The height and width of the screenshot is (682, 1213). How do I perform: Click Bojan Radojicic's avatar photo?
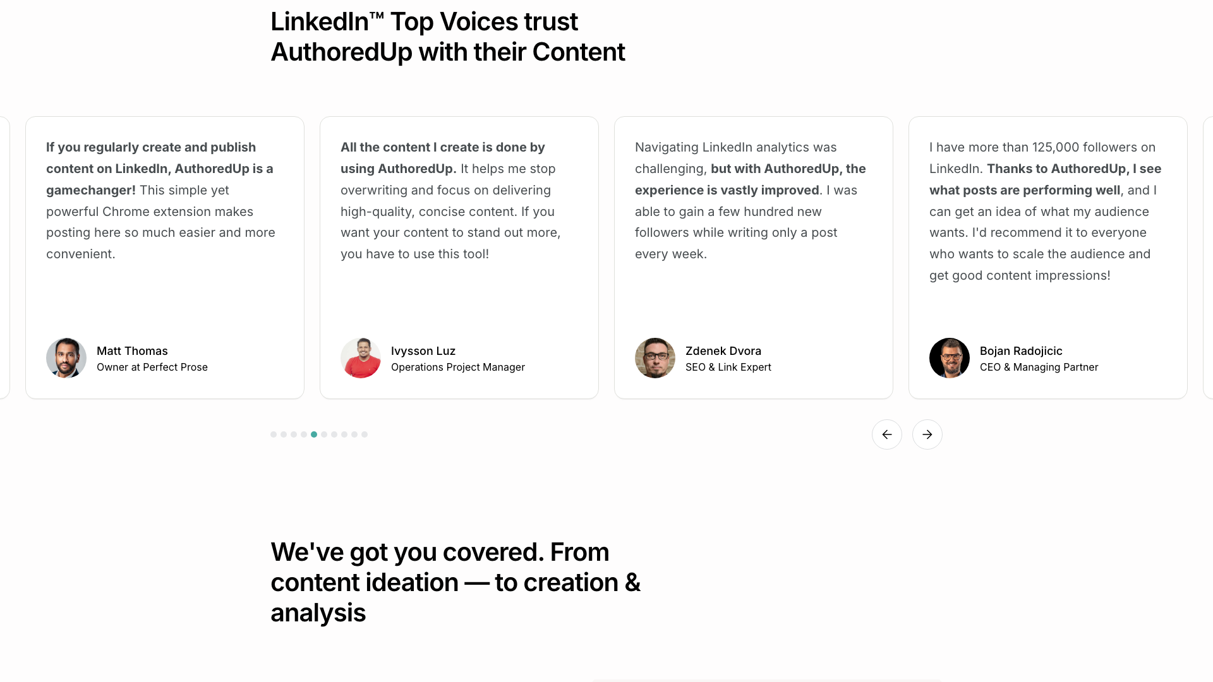click(950, 358)
